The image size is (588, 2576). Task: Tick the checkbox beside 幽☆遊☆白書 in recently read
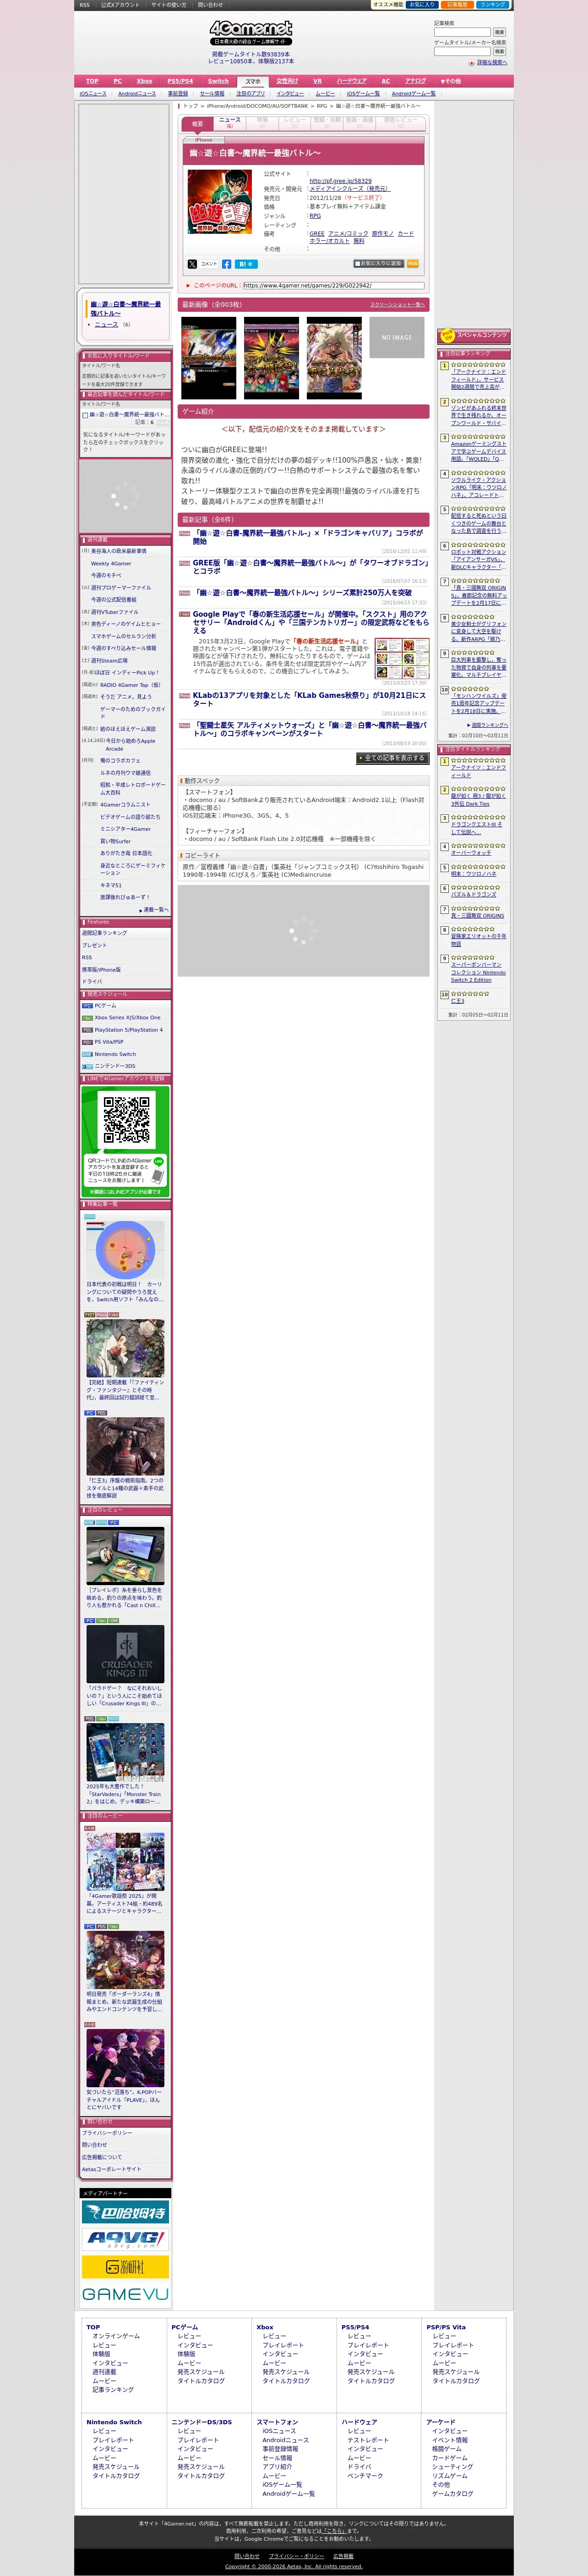[x=86, y=415]
